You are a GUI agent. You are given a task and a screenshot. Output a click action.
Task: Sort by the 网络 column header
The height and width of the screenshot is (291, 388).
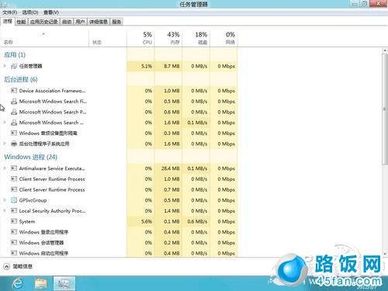[x=223, y=39]
